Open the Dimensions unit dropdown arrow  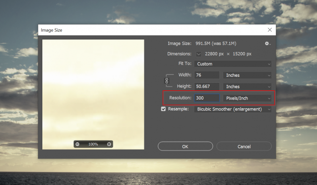pos(199,54)
